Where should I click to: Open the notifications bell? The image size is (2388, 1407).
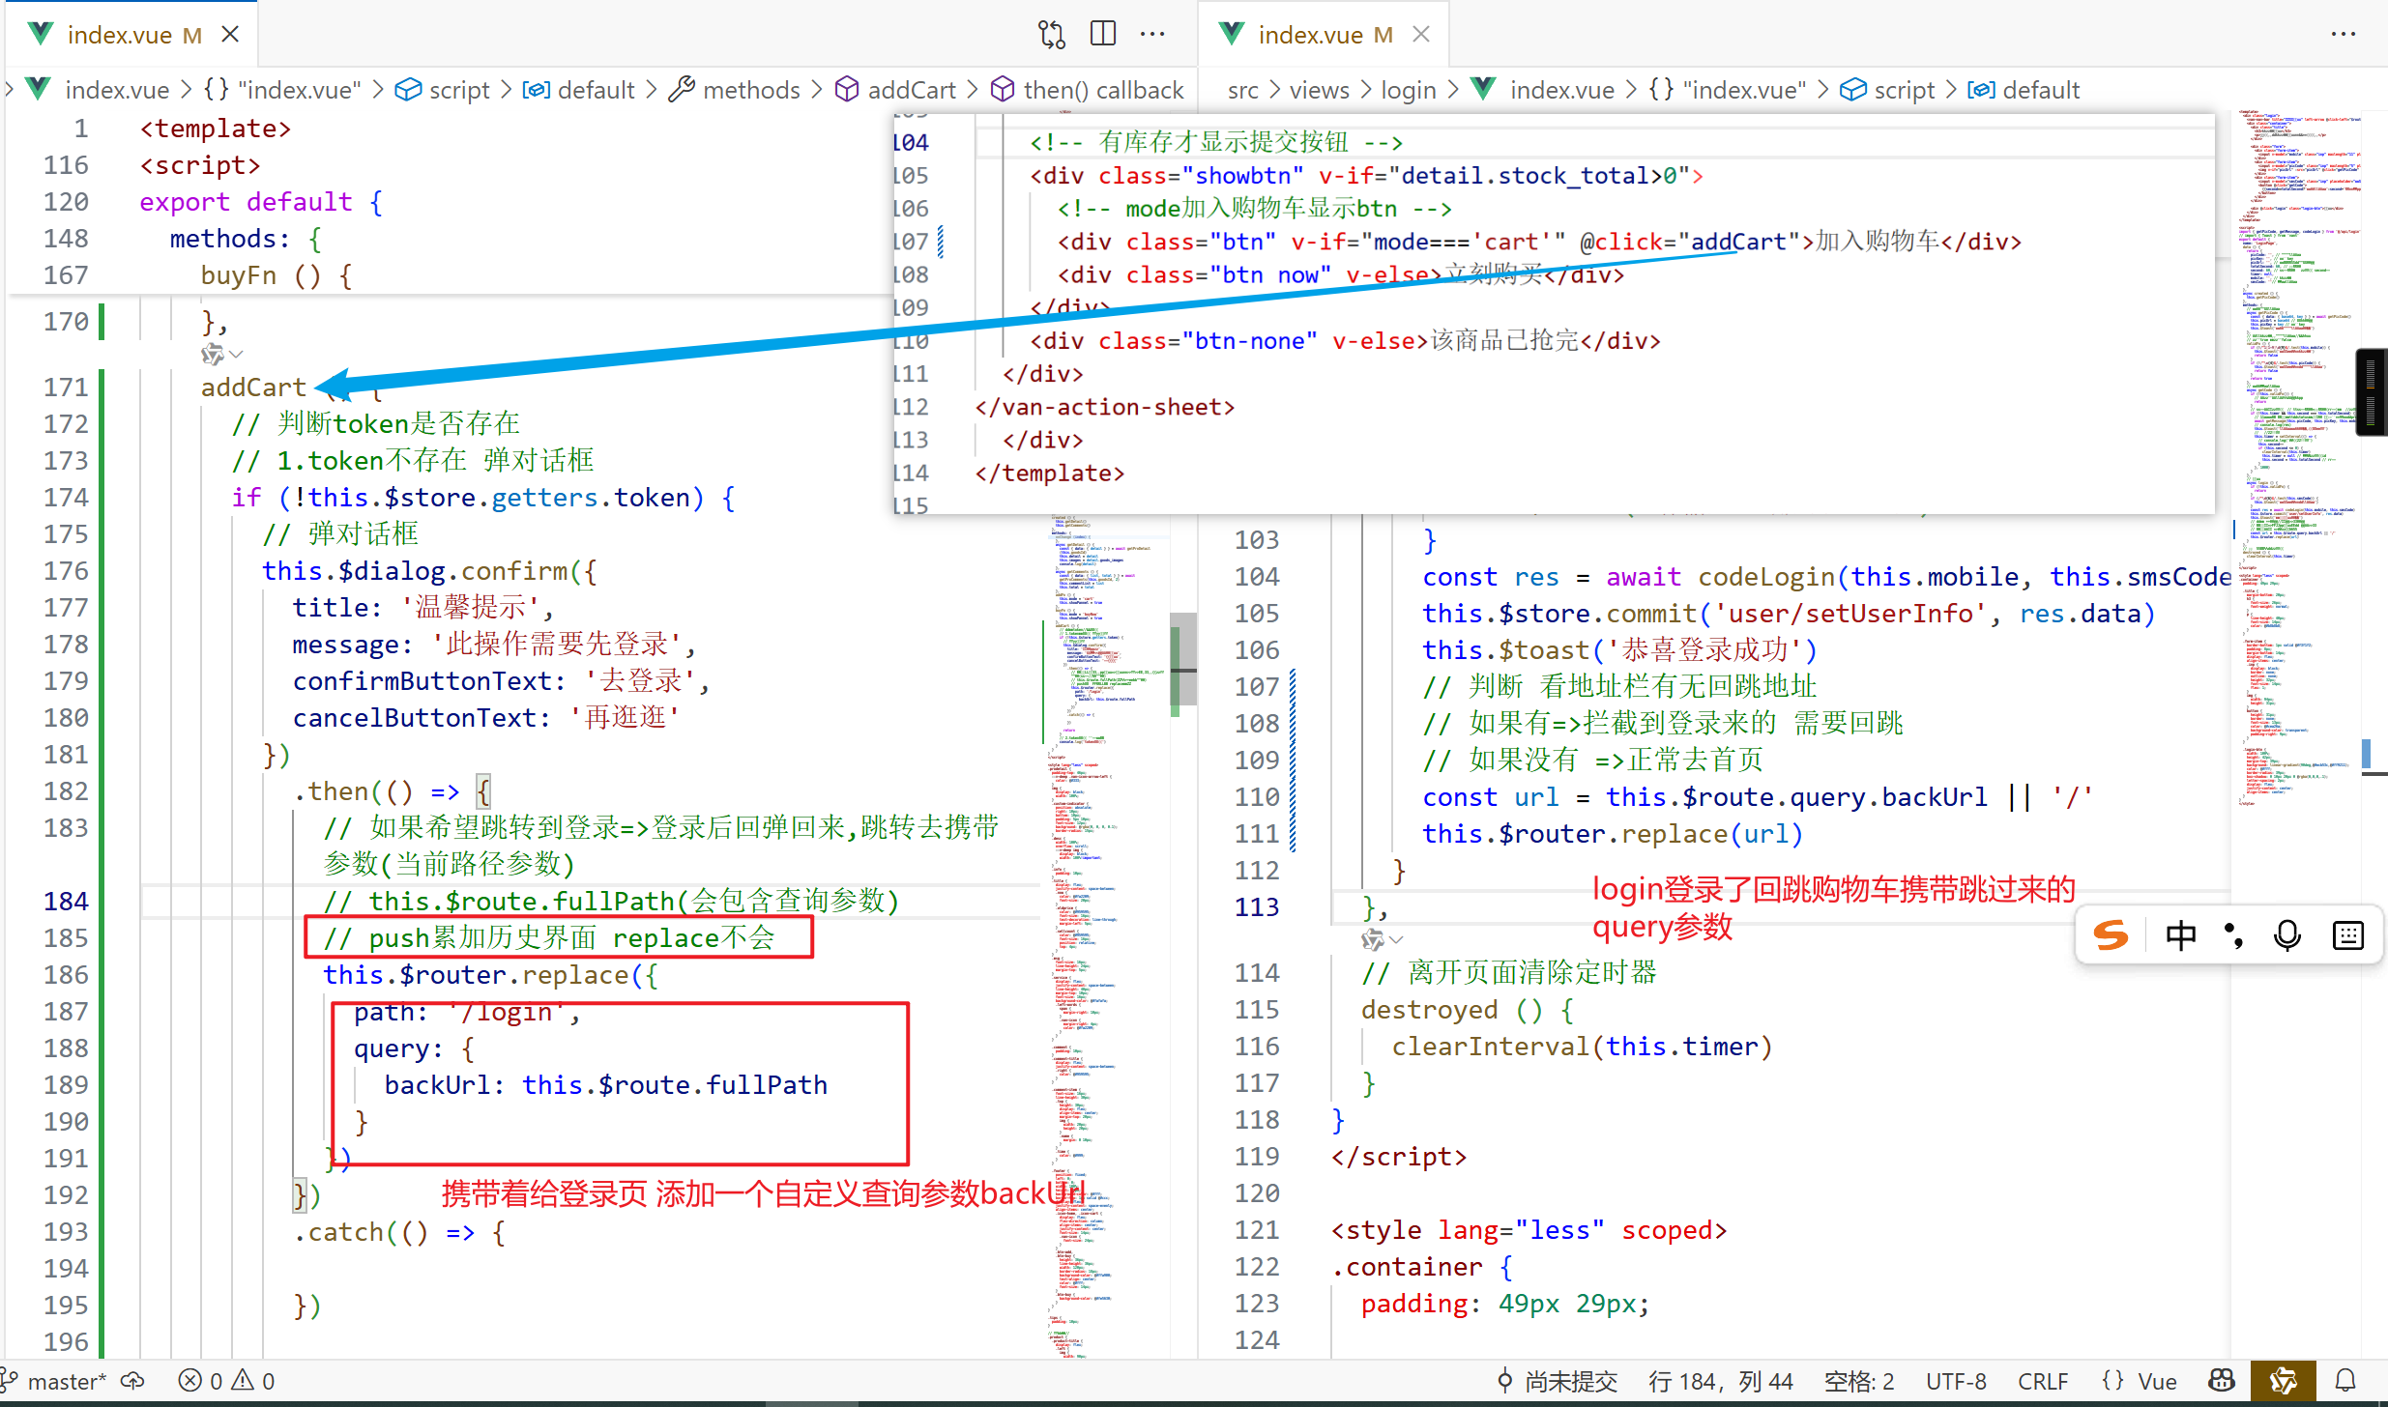point(2345,1381)
